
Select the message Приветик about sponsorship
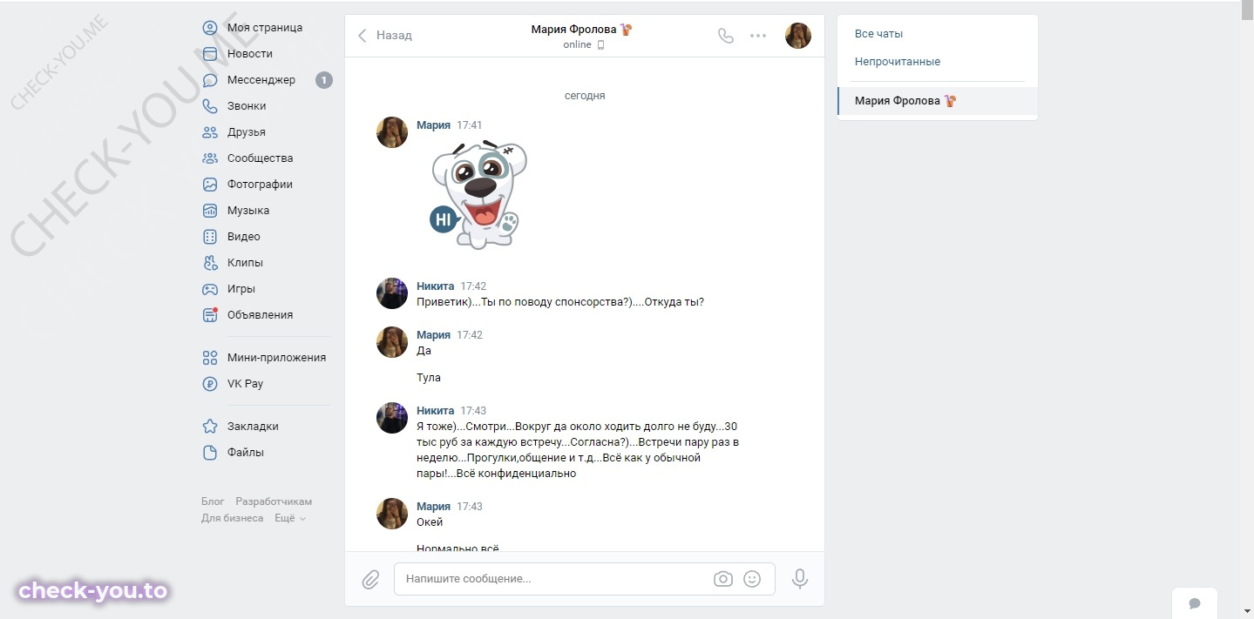pos(560,302)
